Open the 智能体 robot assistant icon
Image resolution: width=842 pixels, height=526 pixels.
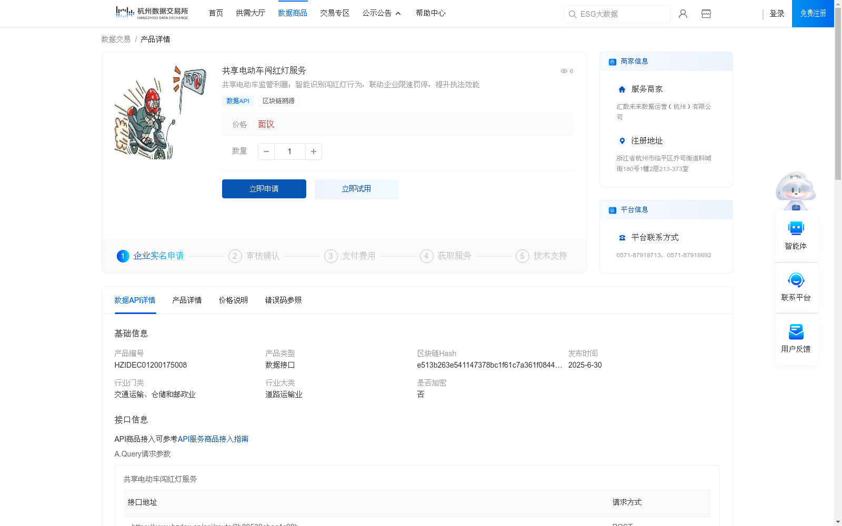[796, 228]
